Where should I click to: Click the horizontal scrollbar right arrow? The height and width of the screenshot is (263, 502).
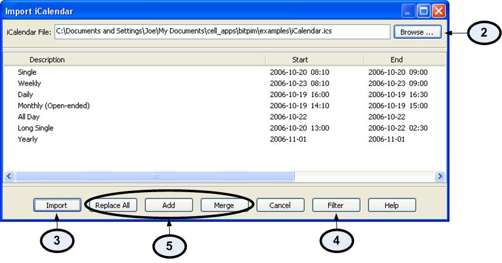coord(440,176)
